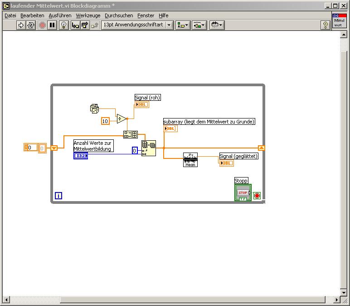Click the Signal (roh) label
Screen dimensions: 350x306
pyautogui.click(x=147, y=98)
